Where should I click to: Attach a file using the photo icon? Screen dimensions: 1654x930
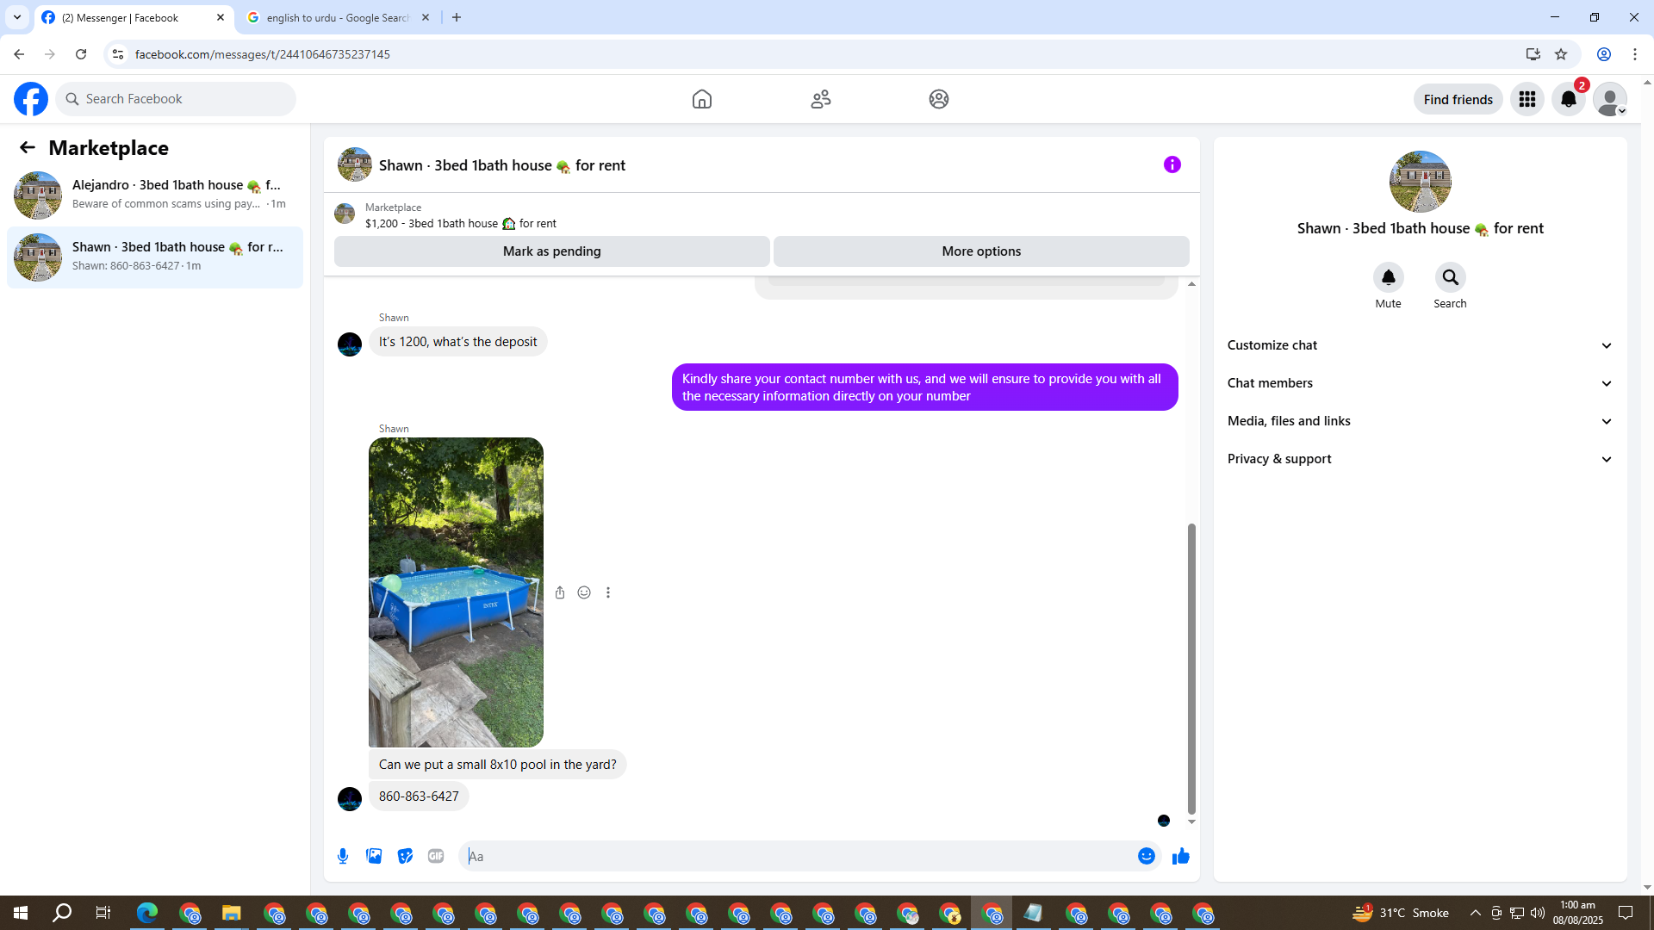374,856
